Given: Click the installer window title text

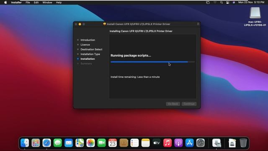Looking at the screenshot, I should coord(139,24).
